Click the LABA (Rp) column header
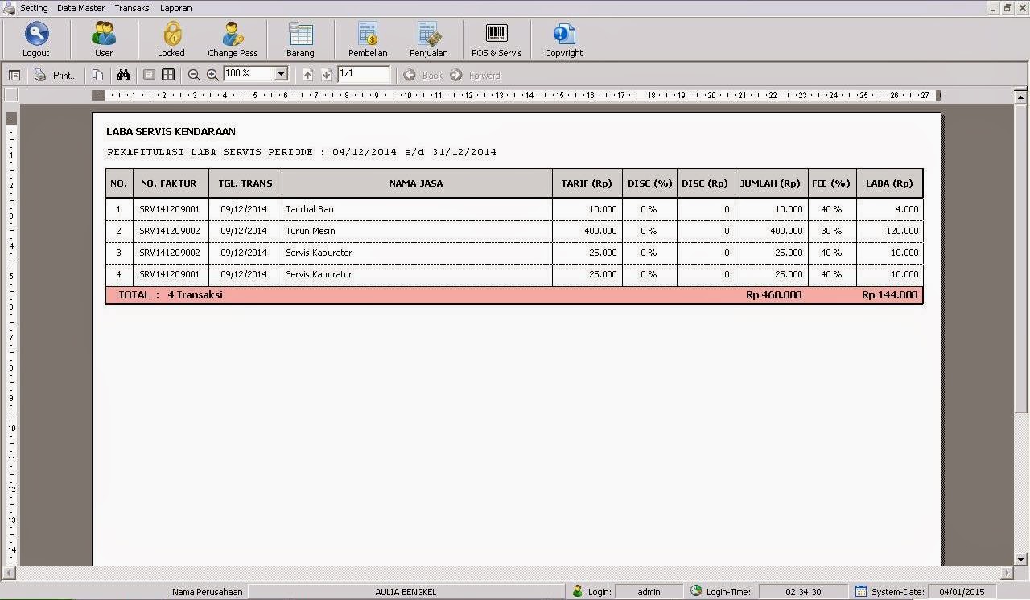This screenshot has width=1030, height=600. click(x=889, y=183)
